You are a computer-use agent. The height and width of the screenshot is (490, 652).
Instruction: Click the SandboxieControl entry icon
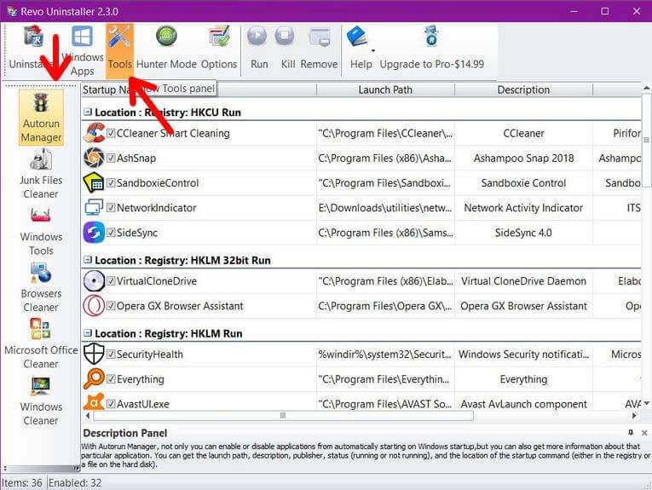[94, 183]
